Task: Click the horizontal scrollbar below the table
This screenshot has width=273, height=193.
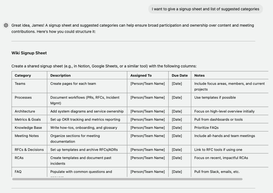Action: click(x=128, y=179)
